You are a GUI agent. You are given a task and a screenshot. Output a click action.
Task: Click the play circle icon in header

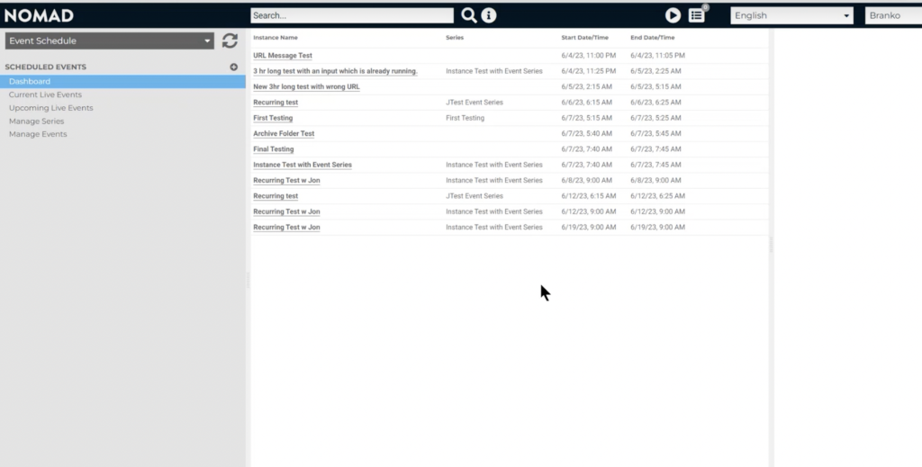point(673,15)
